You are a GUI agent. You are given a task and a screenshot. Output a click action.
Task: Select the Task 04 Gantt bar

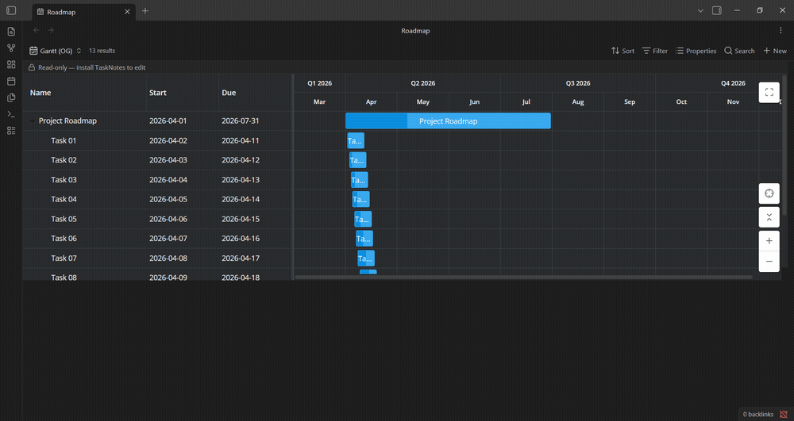click(x=361, y=199)
